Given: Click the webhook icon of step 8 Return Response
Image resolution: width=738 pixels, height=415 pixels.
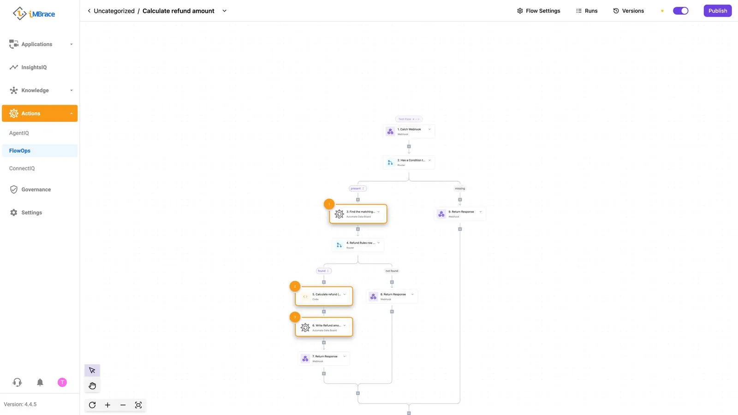Looking at the screenshot, I should pyautogui.click(x=373, y=296).
